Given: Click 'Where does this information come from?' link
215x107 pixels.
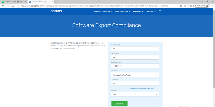Looking at the screenshot, I should [x=142, y=88].
